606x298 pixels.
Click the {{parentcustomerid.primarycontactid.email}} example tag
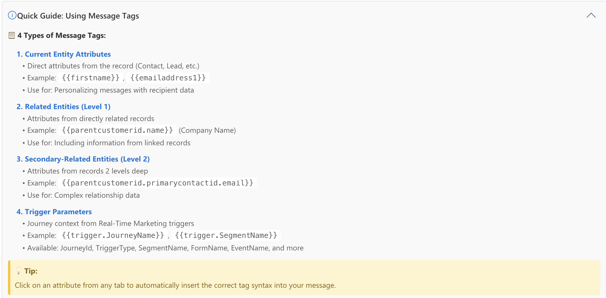point(157,183)
